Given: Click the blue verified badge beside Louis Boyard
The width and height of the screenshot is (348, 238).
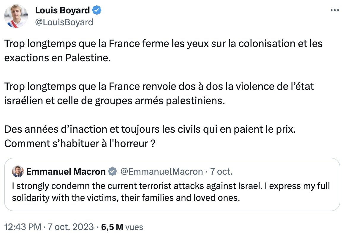Looking at the screenshot, I should pos(97,10).
